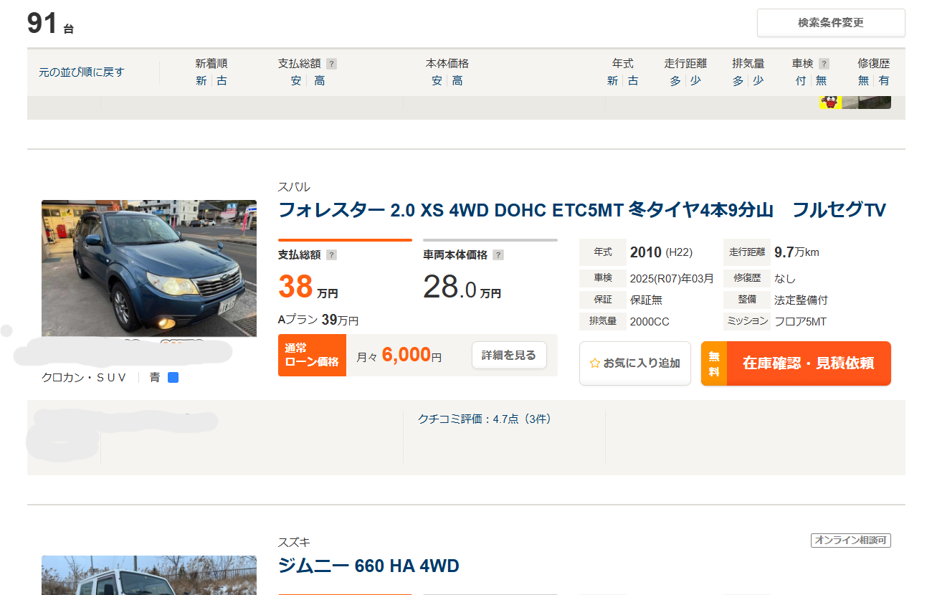Screen dimensions: 937x595
Task: Click the スバル maker label
Action: (294, 187)
